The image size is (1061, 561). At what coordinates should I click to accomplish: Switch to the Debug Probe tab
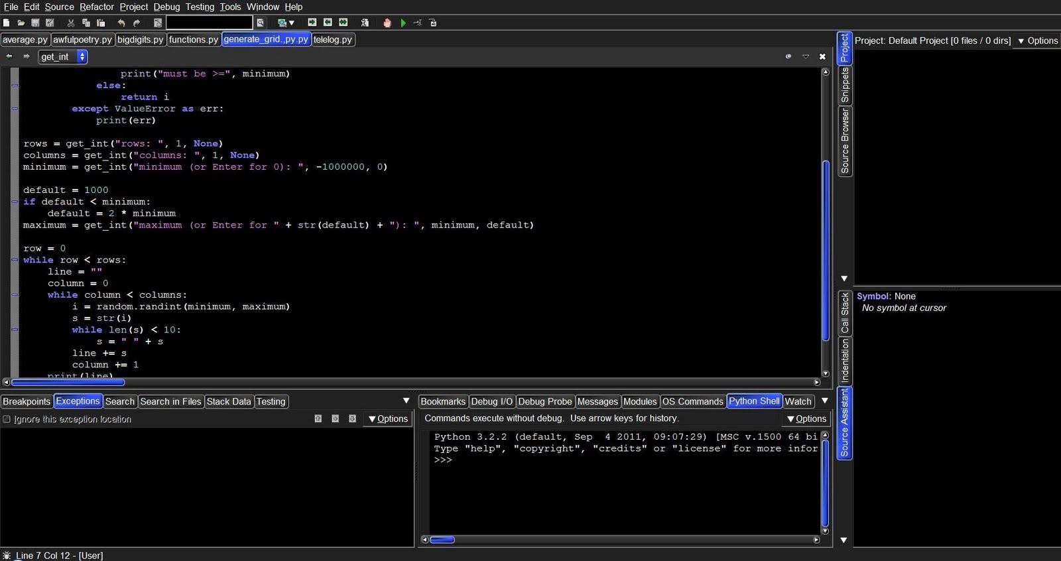point(545,401)
